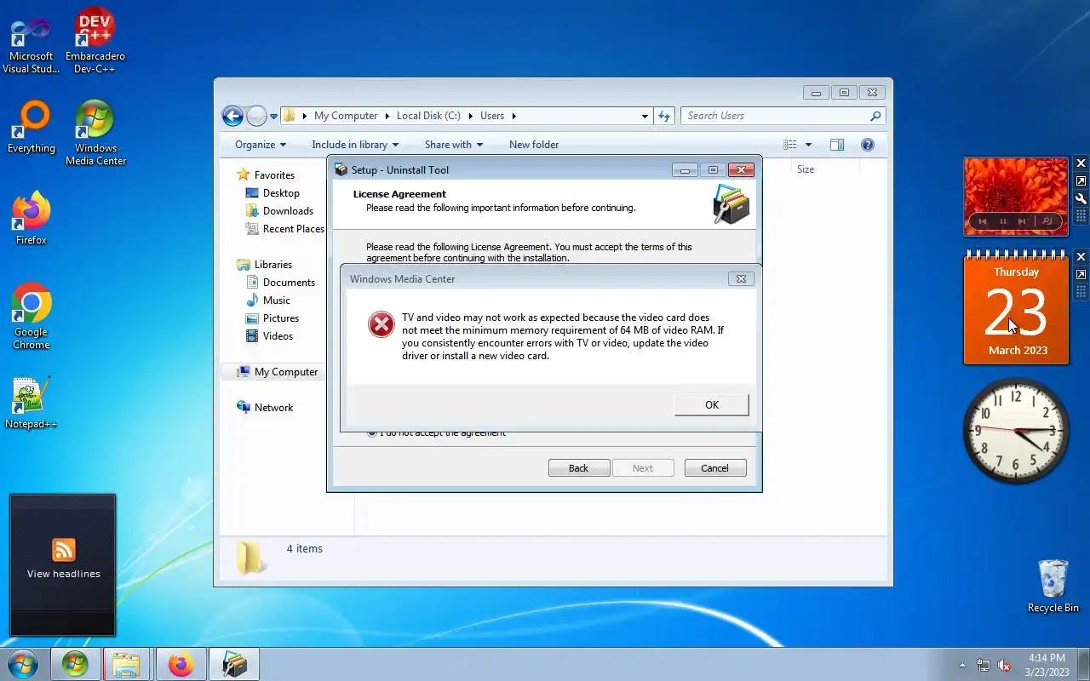Click the analog clock gadget
The height and width of the screenshot is (681, 1090).
point(1015,431)
